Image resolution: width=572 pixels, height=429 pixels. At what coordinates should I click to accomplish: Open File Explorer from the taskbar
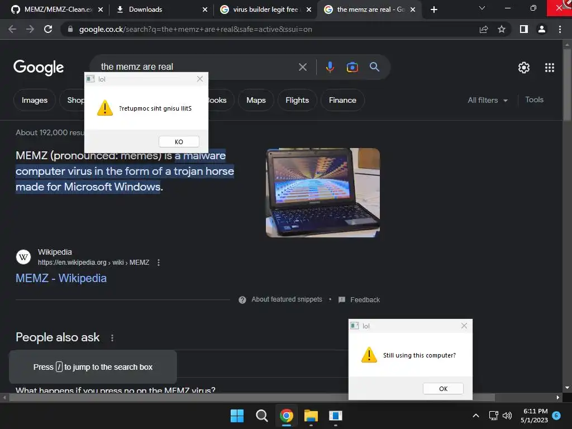tap(311, 416)
